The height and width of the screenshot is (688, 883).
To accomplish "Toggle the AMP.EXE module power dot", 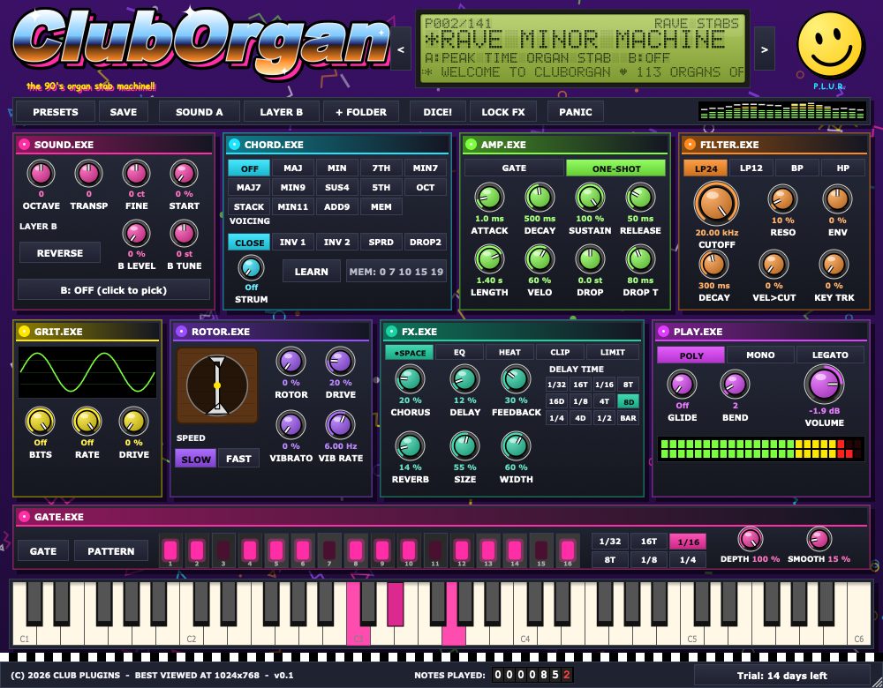I will 471,145.
